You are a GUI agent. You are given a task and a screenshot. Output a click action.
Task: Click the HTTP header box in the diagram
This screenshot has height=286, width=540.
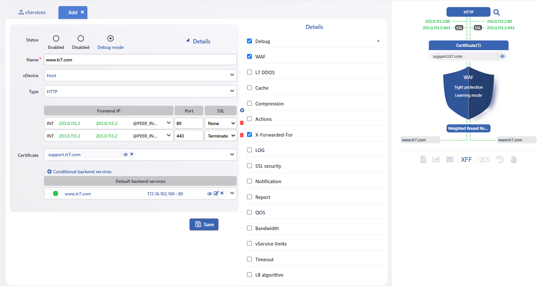468,12
